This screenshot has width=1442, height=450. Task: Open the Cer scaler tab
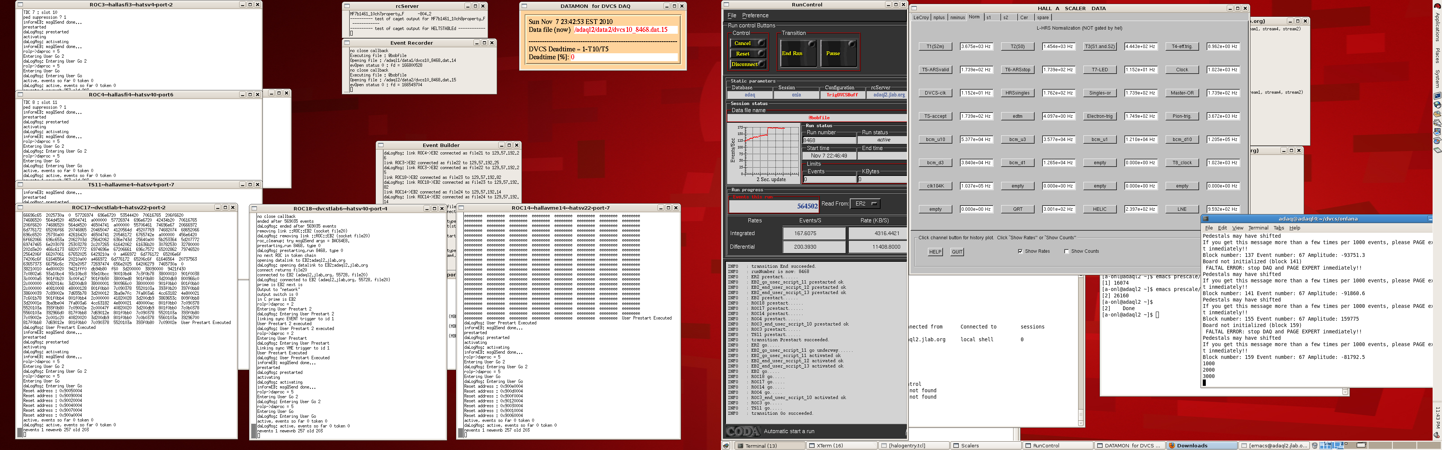pos(1026,17)
